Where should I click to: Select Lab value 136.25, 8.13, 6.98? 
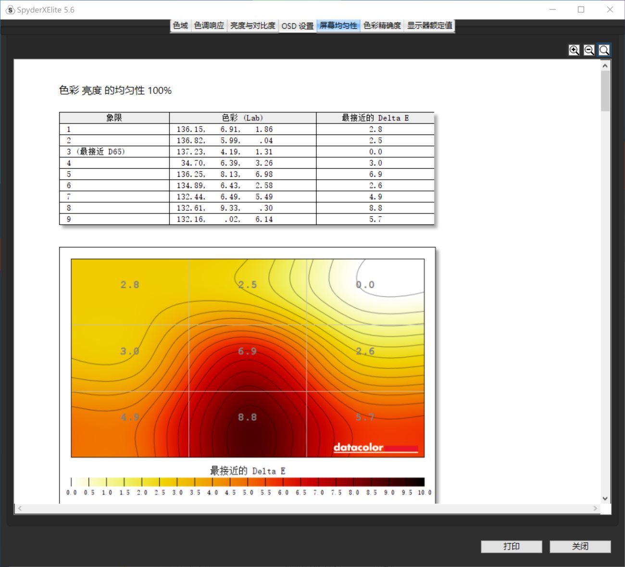pyautogui.click(x=225, y=174)
